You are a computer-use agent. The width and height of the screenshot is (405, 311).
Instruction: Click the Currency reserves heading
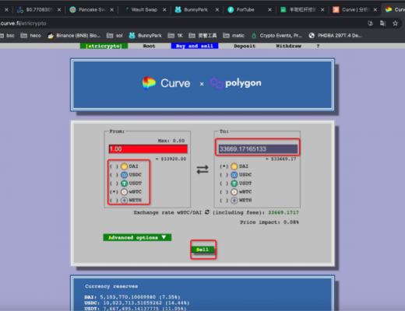(111, 286)
